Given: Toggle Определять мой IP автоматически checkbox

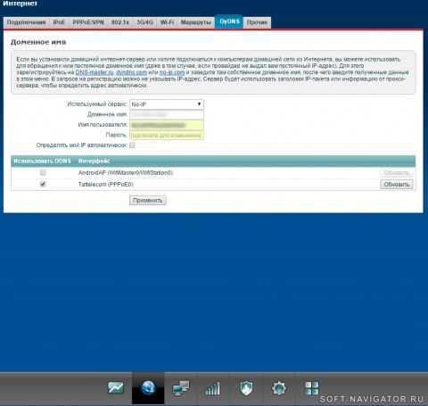Looking at the screenshot, I should pyautogui.click(x=132, y=145).
